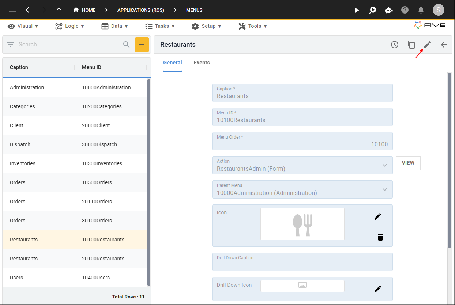The height and width of the screenshot is (305, 455).
Task: Run the application with the play icon
Action: click(x=357, y=10)
